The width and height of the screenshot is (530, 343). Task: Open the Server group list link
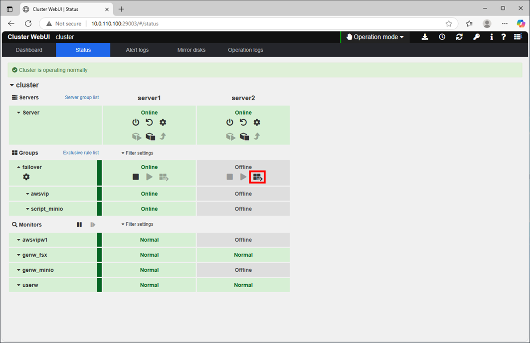point(82,98)
